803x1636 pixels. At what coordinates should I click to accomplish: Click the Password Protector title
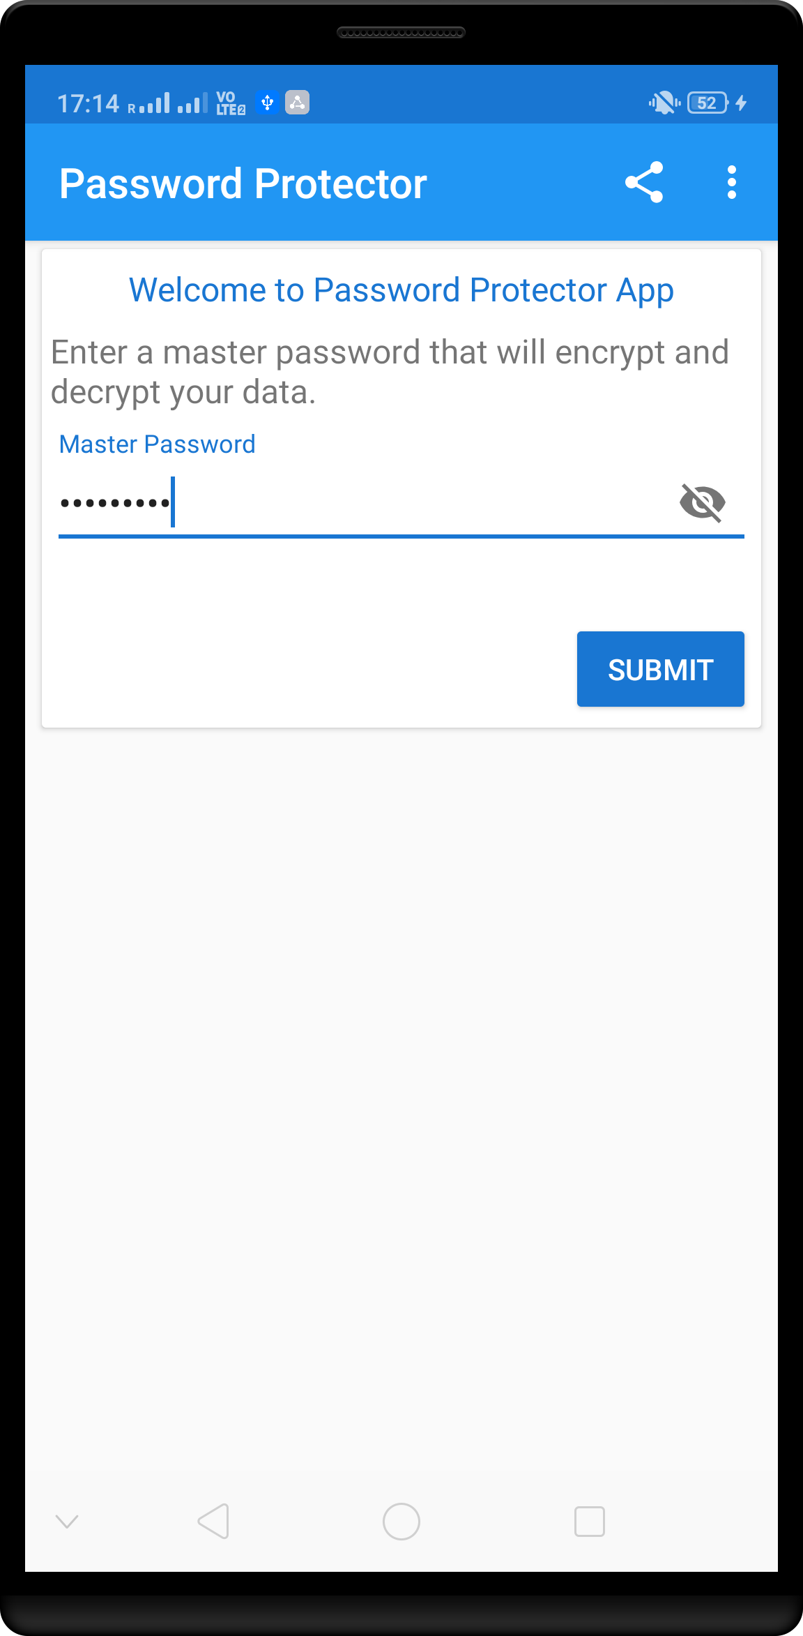tap(243, 184)
